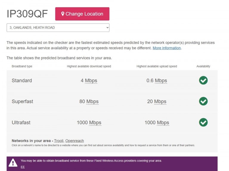This screenshot has height=171, width=229.
Task: Click the dropdown chevron arrow
Action: point(107,28)
